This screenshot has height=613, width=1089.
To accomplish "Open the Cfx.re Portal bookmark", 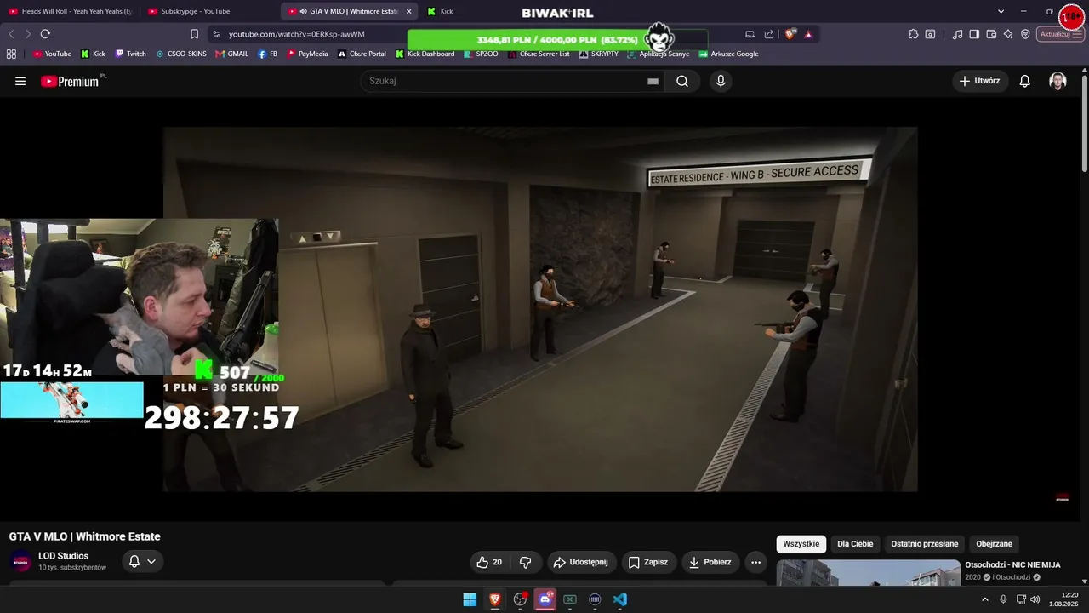I will (362, 54).
